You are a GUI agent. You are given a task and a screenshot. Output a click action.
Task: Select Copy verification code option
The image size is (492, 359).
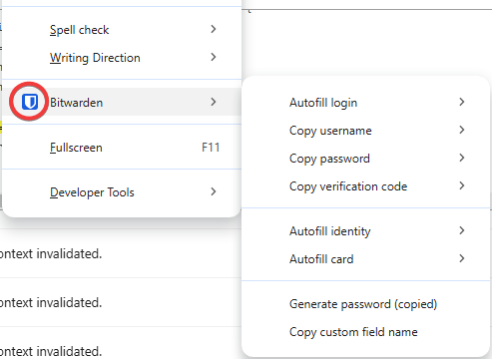click(366, 186)
